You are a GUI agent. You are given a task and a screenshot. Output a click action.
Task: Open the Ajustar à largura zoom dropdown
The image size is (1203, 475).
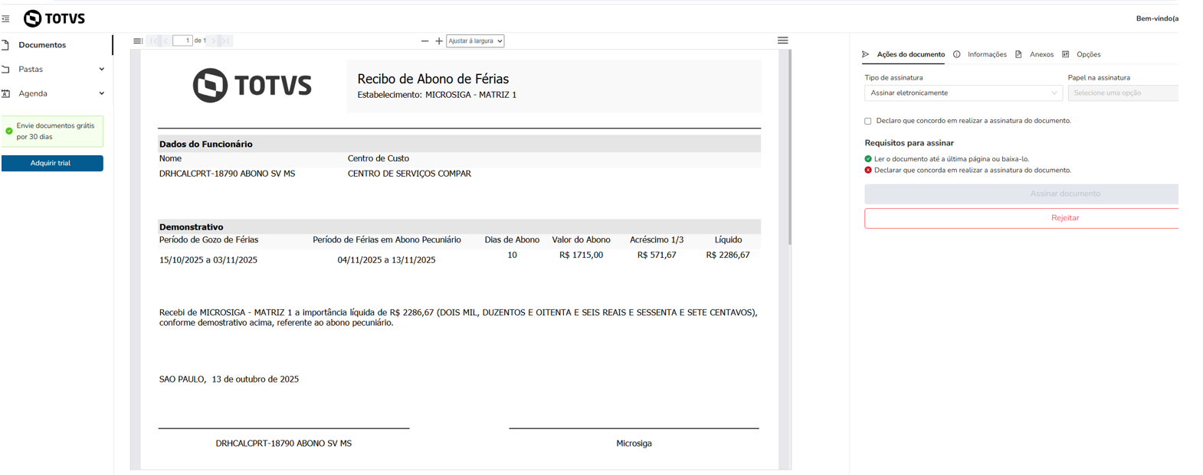tap(475, 41)
